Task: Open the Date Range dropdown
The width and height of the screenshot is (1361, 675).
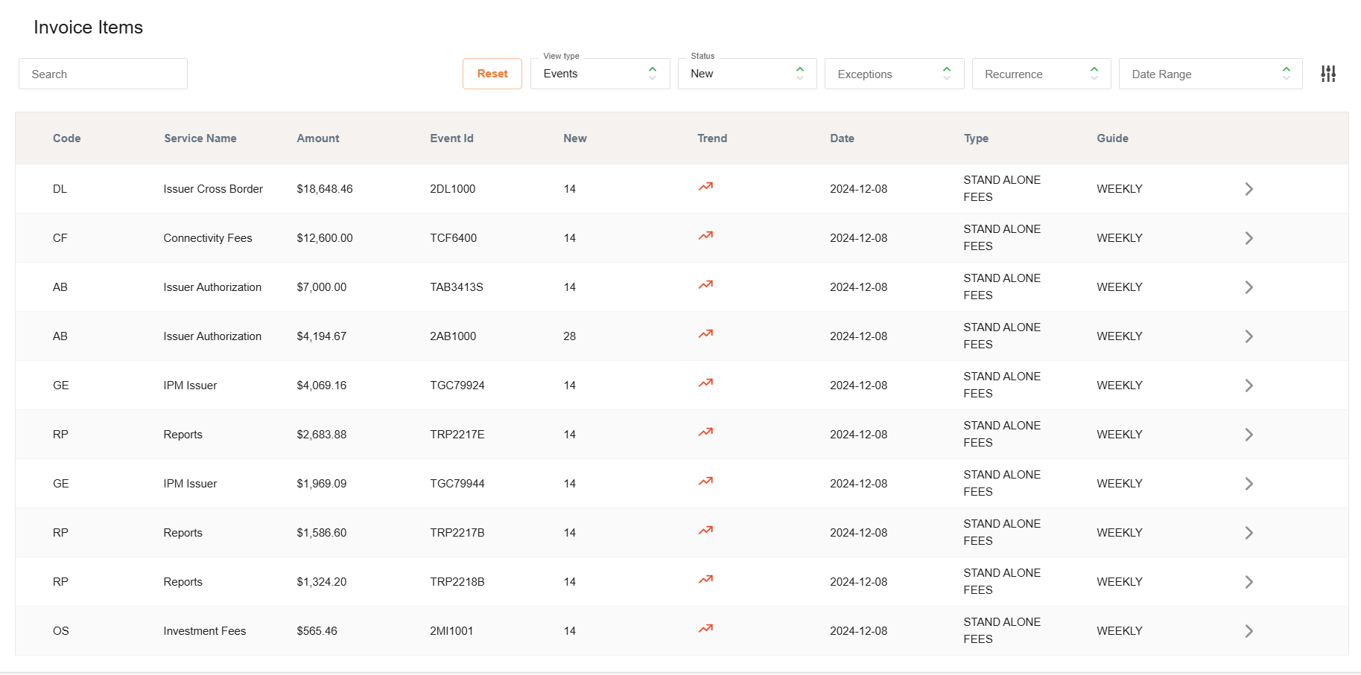Action: coord(1211,74)
